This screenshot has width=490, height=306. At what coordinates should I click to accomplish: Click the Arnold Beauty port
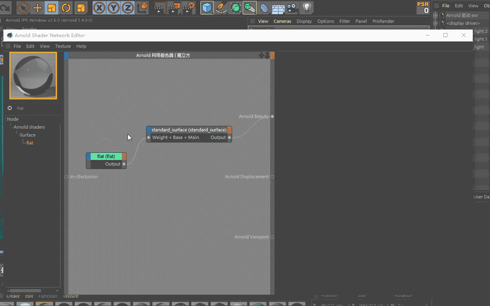[x=272, y=117]
